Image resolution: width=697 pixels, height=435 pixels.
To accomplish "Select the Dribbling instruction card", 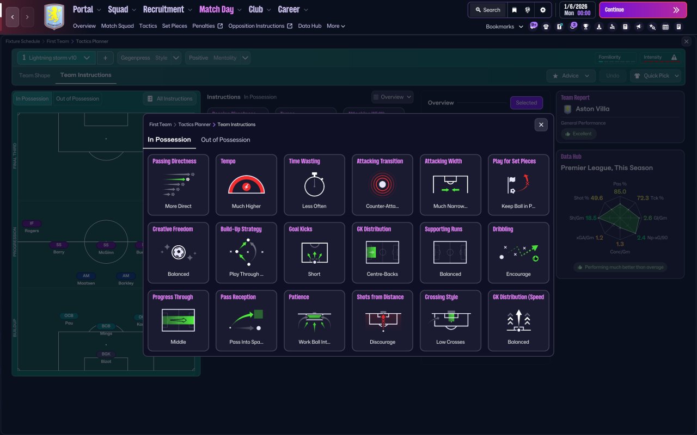I will pos(518,253).
